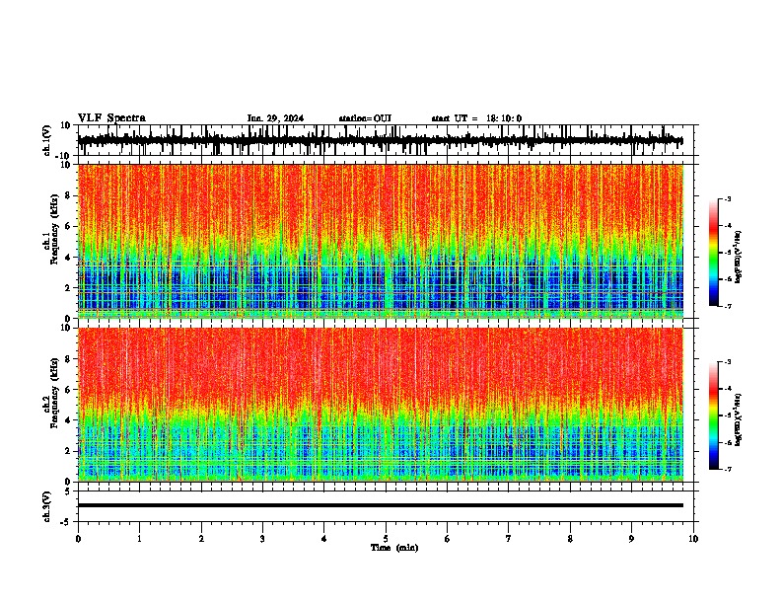Click the "start UT = 18:10:0" text

pos(476,118)
